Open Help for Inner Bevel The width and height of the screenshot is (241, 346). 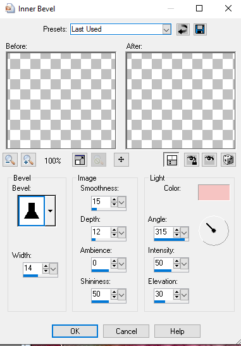177,331
